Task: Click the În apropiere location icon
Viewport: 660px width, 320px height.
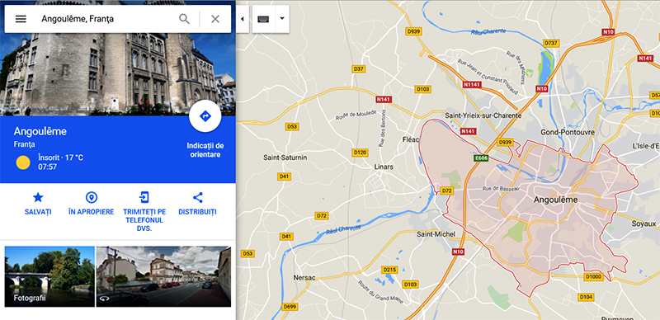Action: pos(92,197)
